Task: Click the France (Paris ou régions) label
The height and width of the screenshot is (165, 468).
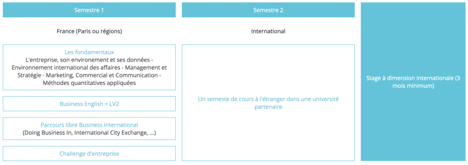Action: 89,31
